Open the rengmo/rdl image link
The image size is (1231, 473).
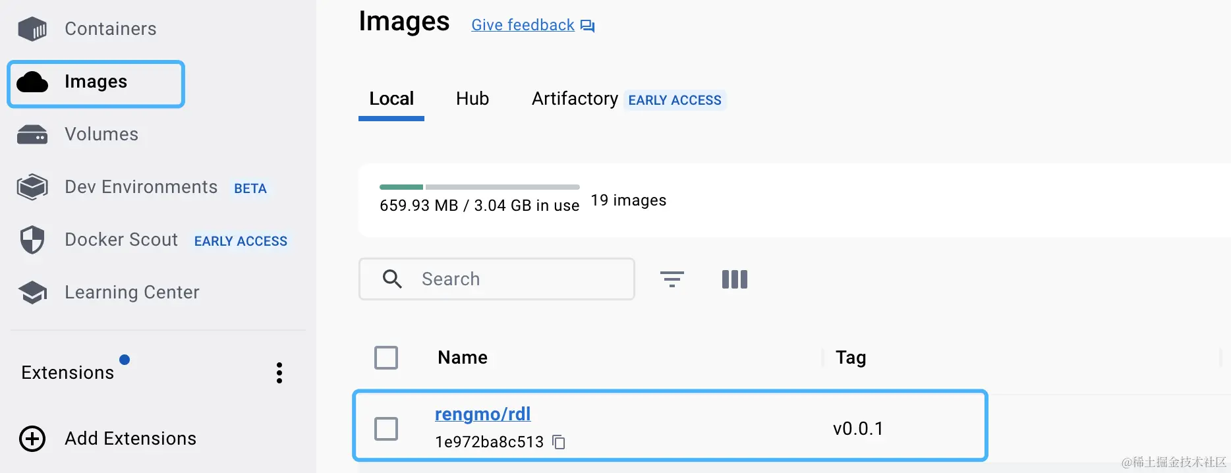482,414
